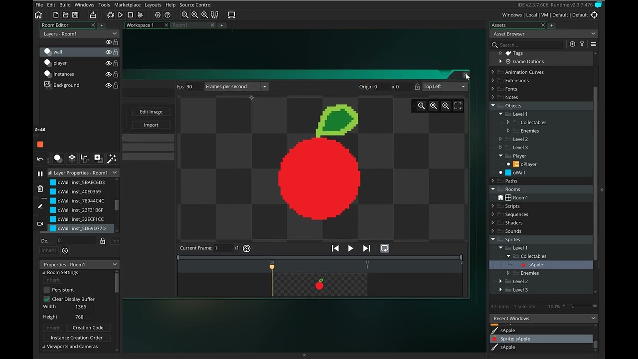Viewport: 638px width, 359px height.
Task: Click the Edit Image button
Action: click(151, 112)
